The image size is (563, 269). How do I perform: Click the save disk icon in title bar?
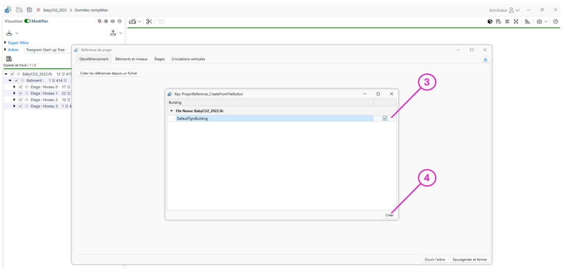click(30, 10)
